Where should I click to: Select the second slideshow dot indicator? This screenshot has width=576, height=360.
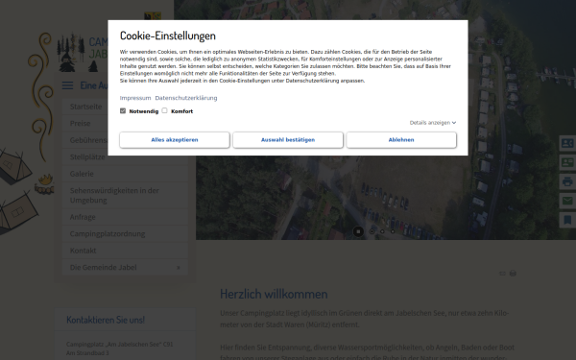pyautogui.click(x=382, y=231)
